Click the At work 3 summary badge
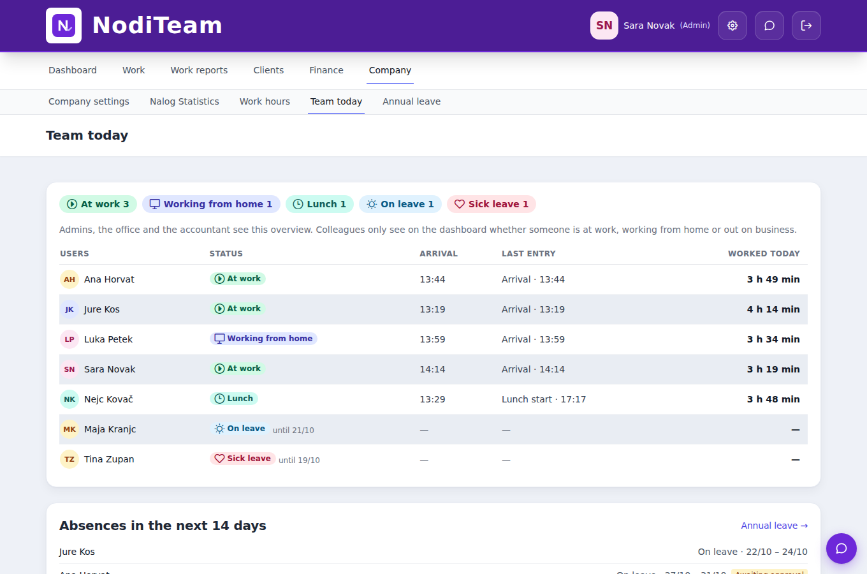 (98, 204)
